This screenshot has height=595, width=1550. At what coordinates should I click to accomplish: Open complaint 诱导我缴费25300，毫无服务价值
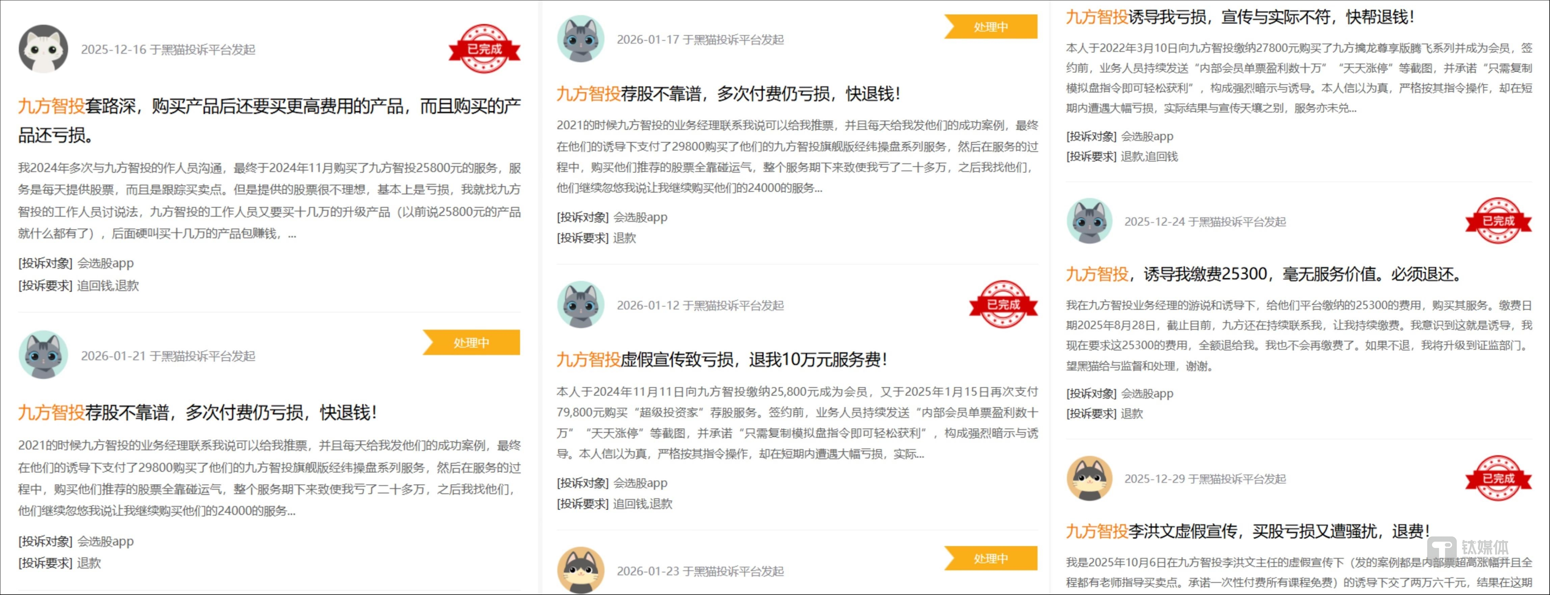(x=1264, y=274)
